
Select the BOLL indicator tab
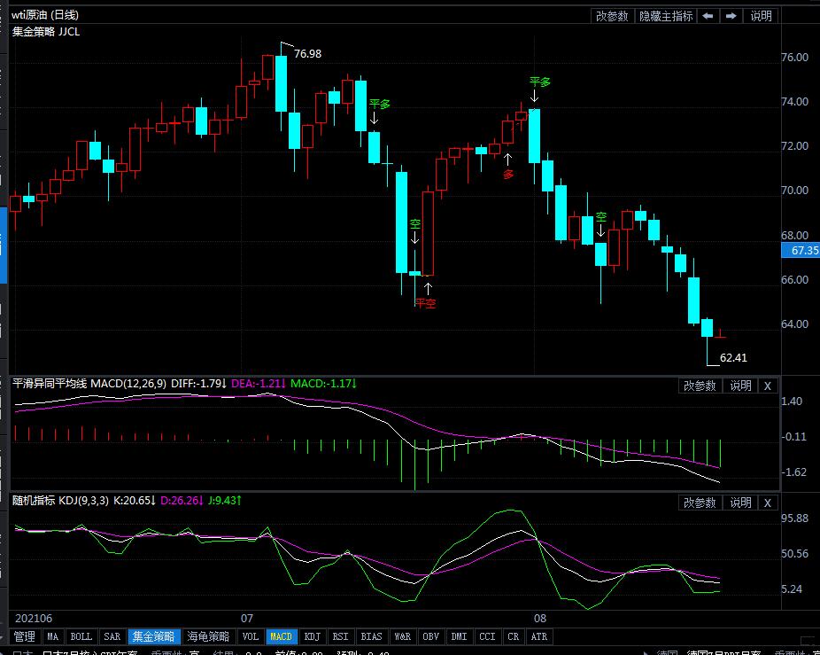81,636
